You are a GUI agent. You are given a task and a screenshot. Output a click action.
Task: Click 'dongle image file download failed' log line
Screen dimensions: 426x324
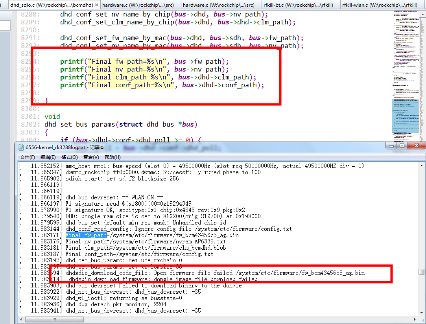(x=163, y=279)
